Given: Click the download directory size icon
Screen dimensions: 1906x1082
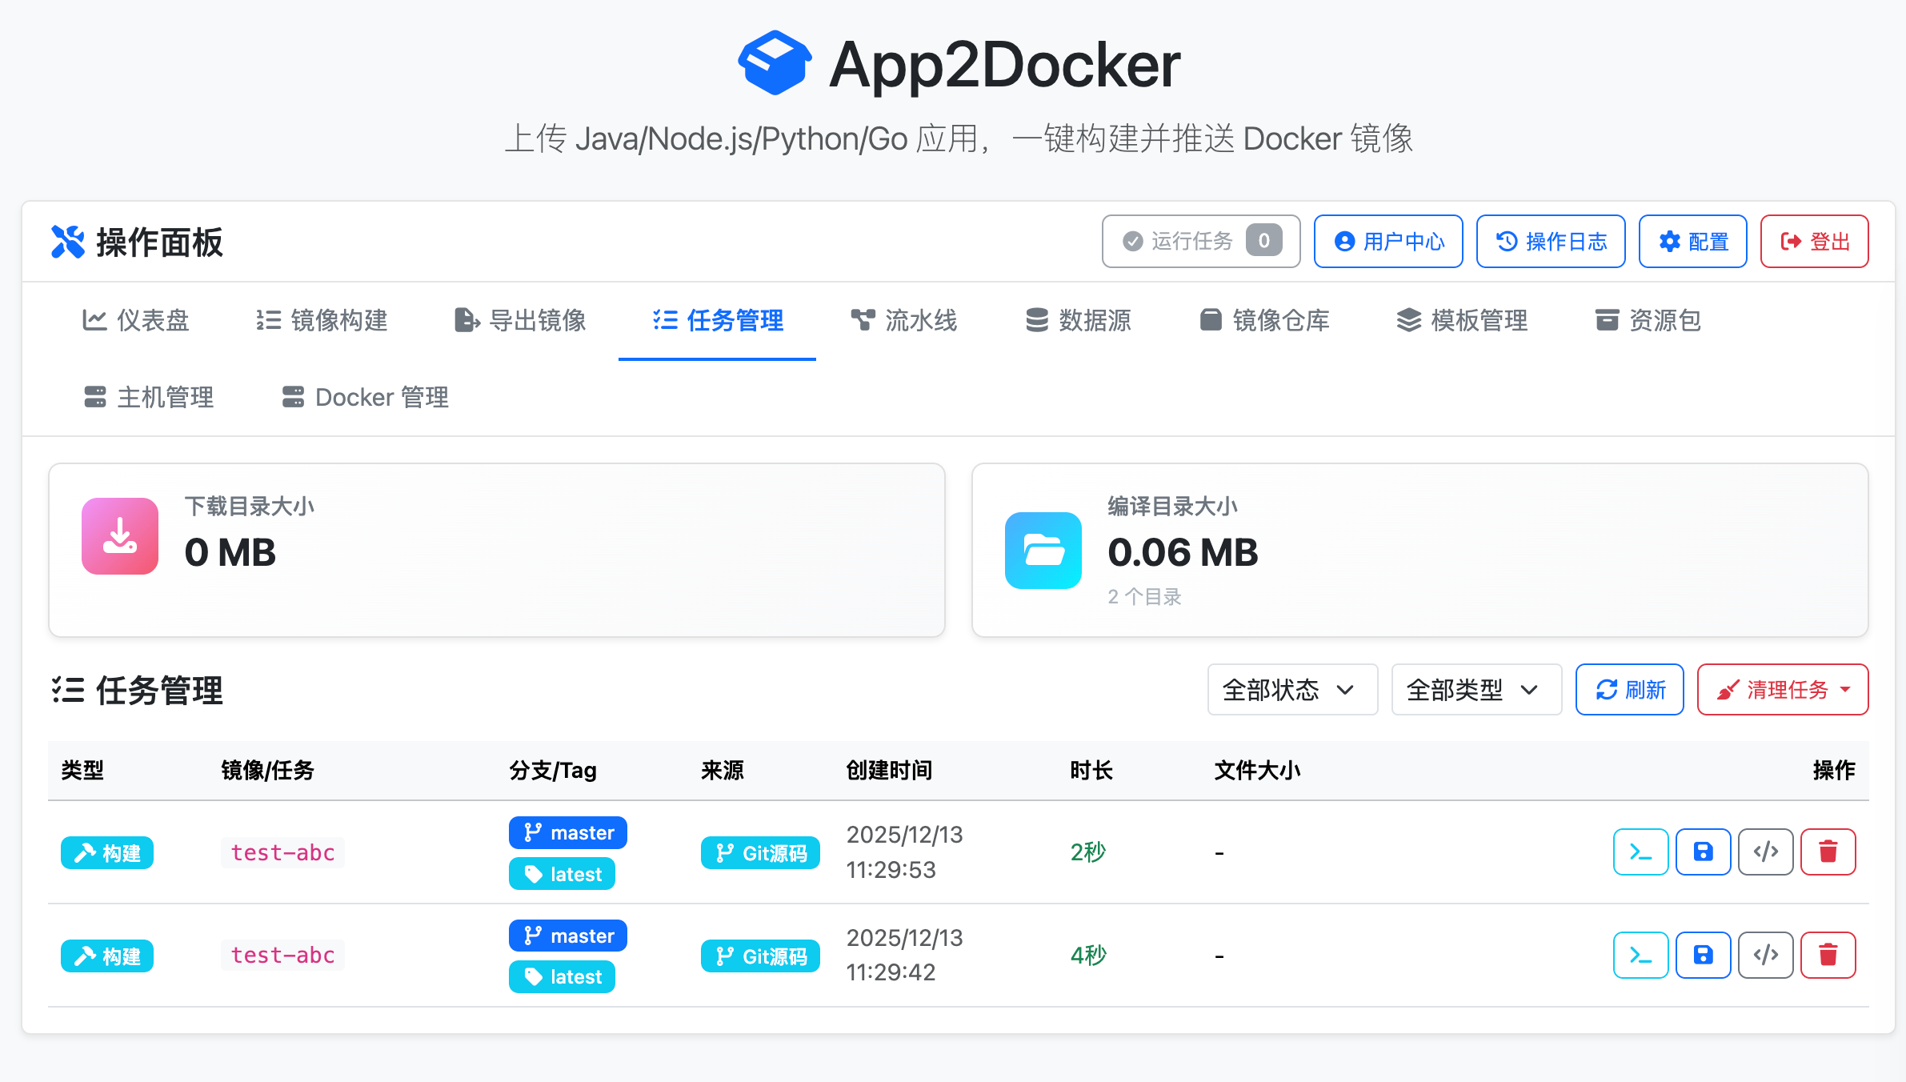Looking at the screenshot, I should click(120, 535).
